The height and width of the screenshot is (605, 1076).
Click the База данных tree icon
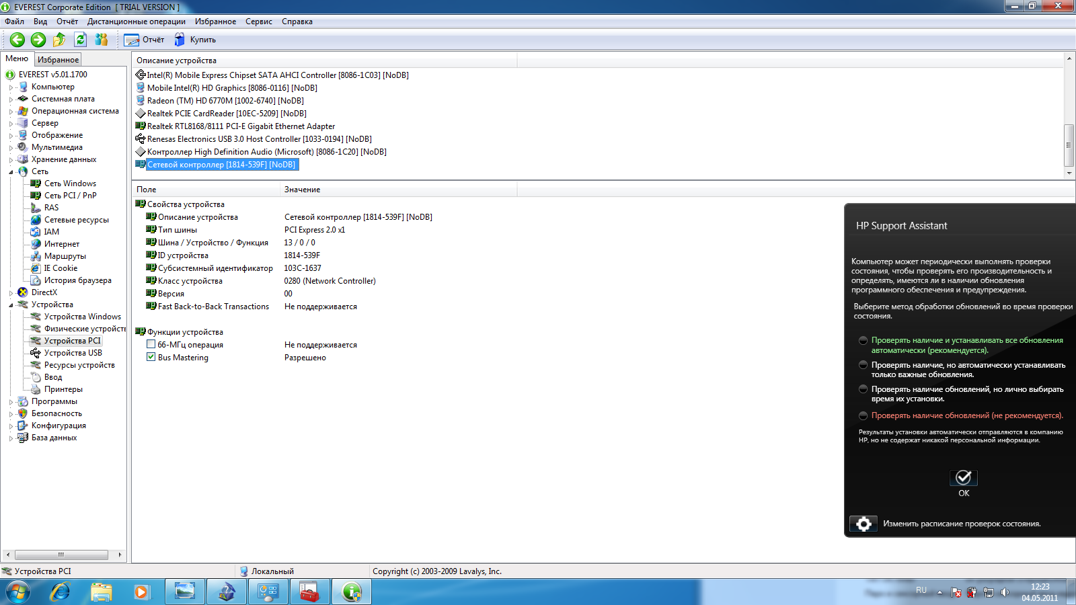23,438
